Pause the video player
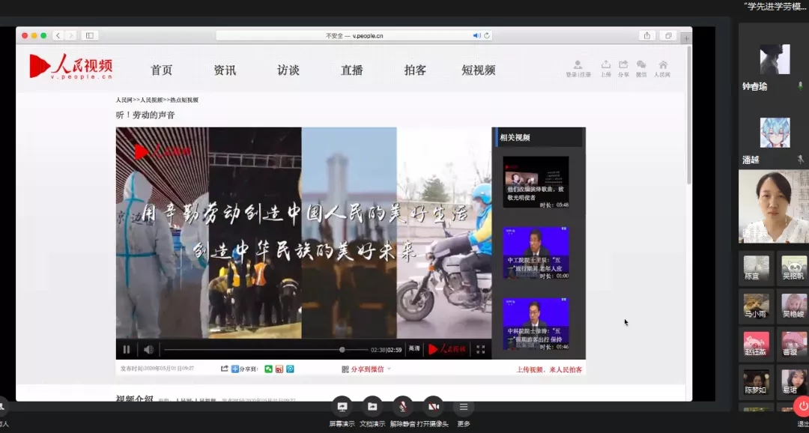 127,350
